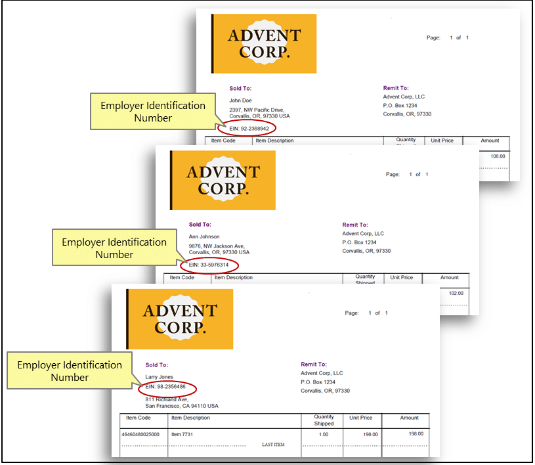The width and height of the screenshot is (535, 465).
Task: Click 'P.O. Box 1234' on John Doe's invoice
Action: pos(400,106)
